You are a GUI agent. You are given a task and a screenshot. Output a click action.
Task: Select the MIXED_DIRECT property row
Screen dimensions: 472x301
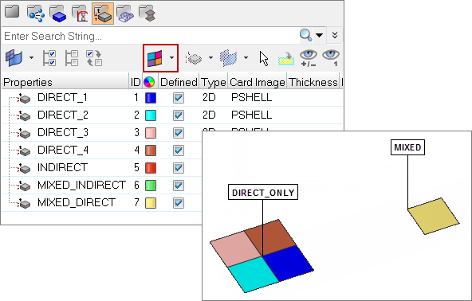tap(102, 202)
